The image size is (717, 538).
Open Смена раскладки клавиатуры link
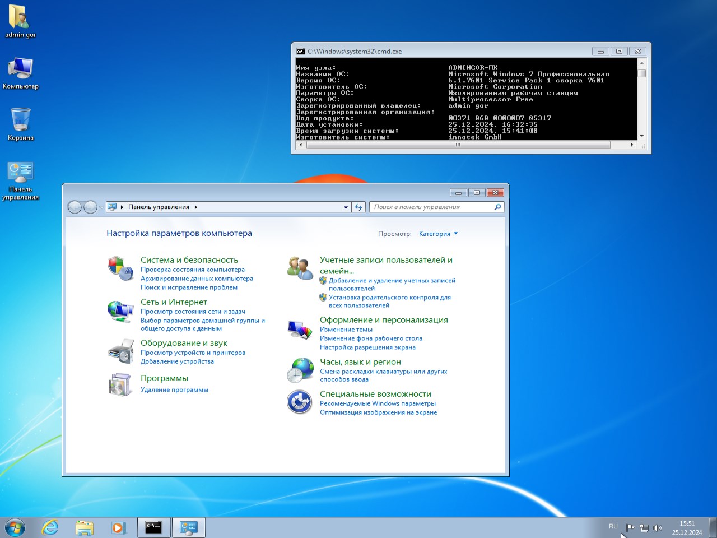(x=384, y=375)
